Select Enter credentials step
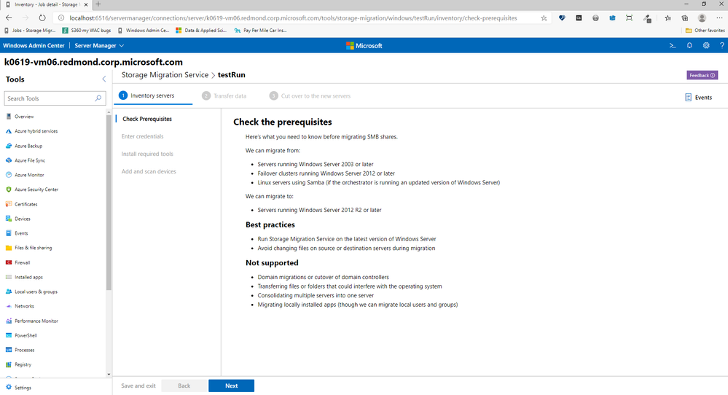The width and height of the screenshot is (728, 395). (143, 136)
